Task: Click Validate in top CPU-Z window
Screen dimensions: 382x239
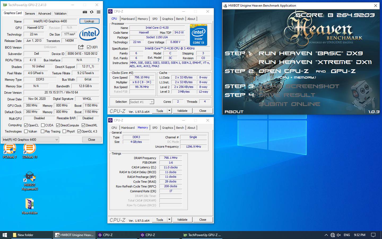Action: tap(182, 111)
